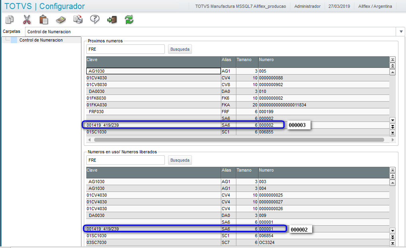Click the Numero column header in Proximos numeros

click(324, 62)
